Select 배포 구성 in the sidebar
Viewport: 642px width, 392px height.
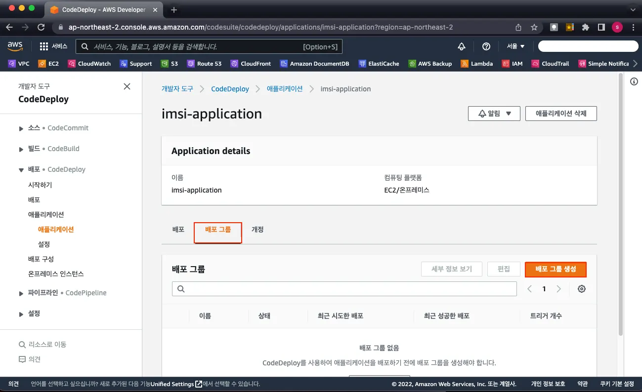pos(41,259)
